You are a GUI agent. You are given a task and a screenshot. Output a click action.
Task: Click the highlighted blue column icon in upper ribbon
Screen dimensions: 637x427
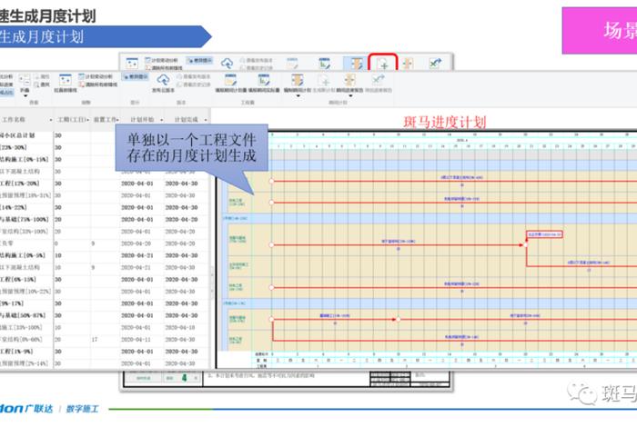(x=353, y=63)
